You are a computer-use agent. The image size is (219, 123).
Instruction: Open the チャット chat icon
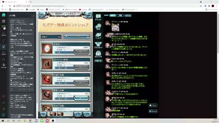coord(98,17)
